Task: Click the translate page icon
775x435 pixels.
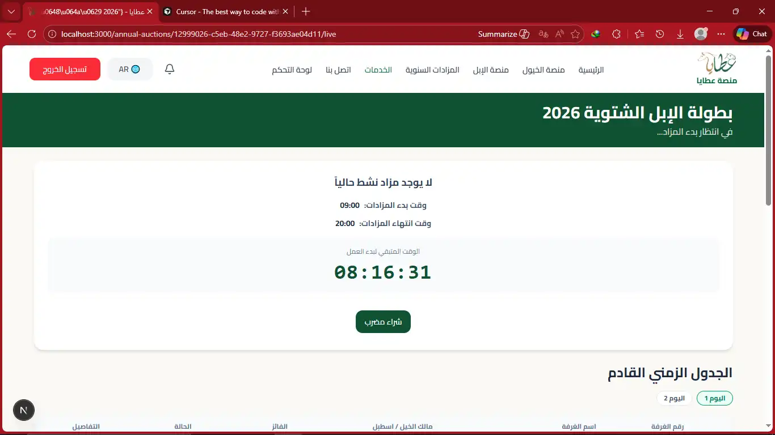Action: 544,34
